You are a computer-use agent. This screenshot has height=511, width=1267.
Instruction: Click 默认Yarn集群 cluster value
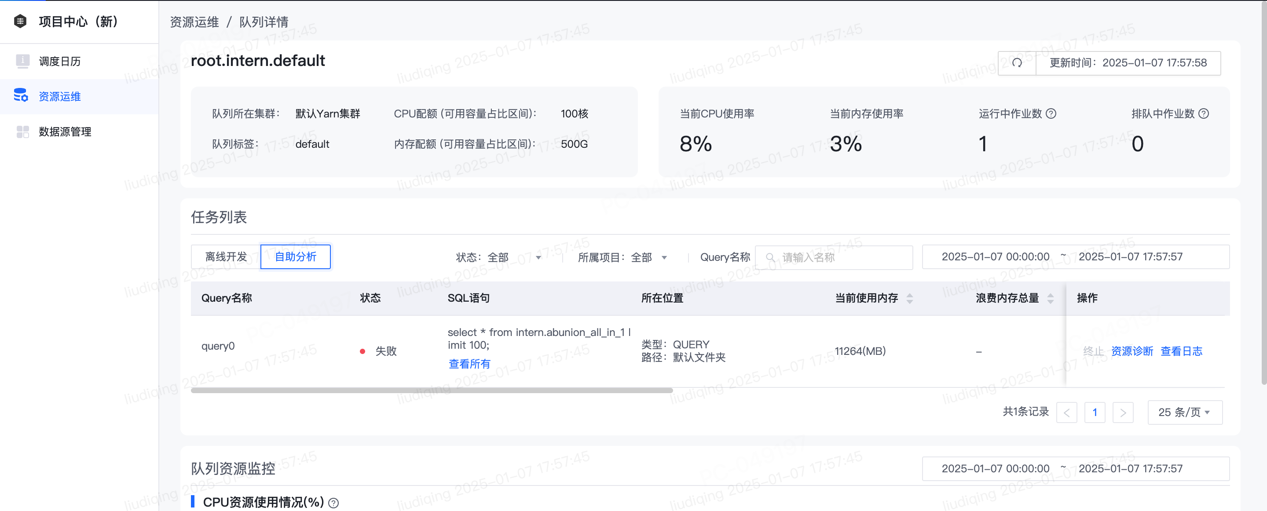(x=328, y=113)
